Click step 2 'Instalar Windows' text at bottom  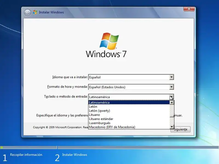75,155
